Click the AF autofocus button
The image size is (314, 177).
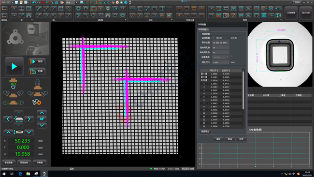click(42, 119)
